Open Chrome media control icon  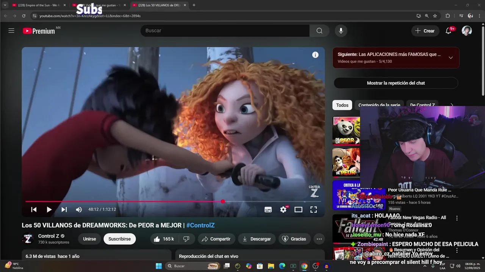click(x=461, y=16)
